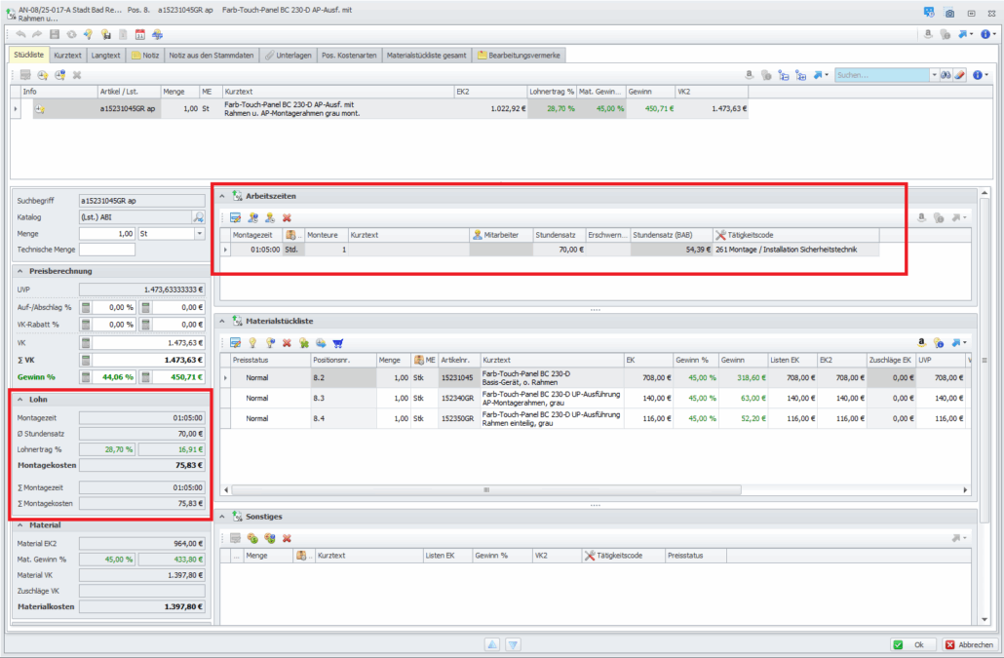Click the red delete X in Sonstiges toolbar
Viewport: 1004px width, 658px height.
coord(287,538)
